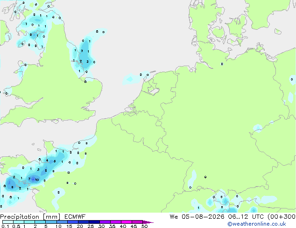Select the 5–10 mm legend color swatch
The height and width of the screenshot is (228, 296).
point(51,222)
